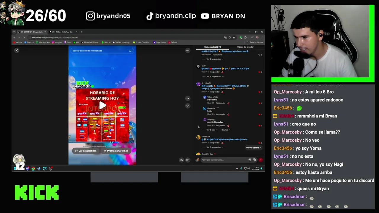379x213 pixels.
Task: Open Todos los favoritos folder
Action: pyautogui.click(x=255, y=42)
